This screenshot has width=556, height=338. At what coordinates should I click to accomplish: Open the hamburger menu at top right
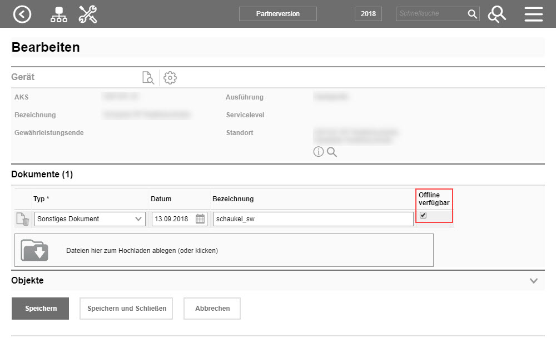coord(533,14)
